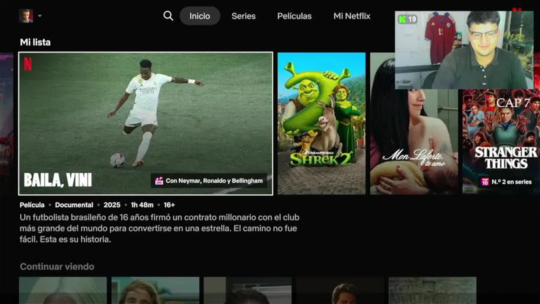Viewport: 540px width, 304px height.
Task: Click the '1h 48m' duration text
Action: (x=142, y=205)
